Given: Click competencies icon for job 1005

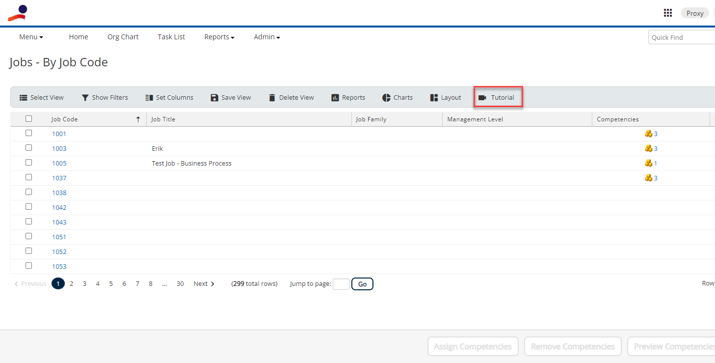Looking at the screenshot, I should click(648, 163).
